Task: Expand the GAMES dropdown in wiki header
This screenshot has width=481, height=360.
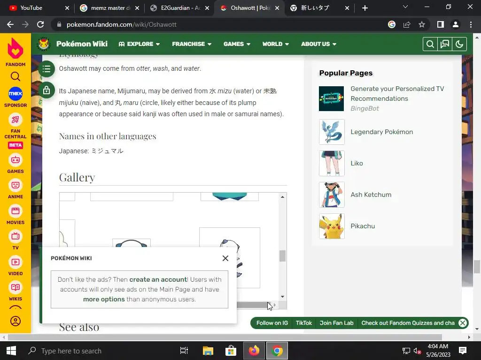Action: point(237,44)
